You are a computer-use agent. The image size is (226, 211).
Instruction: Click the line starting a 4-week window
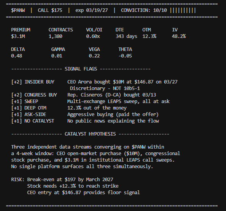[x=95, y=154]
